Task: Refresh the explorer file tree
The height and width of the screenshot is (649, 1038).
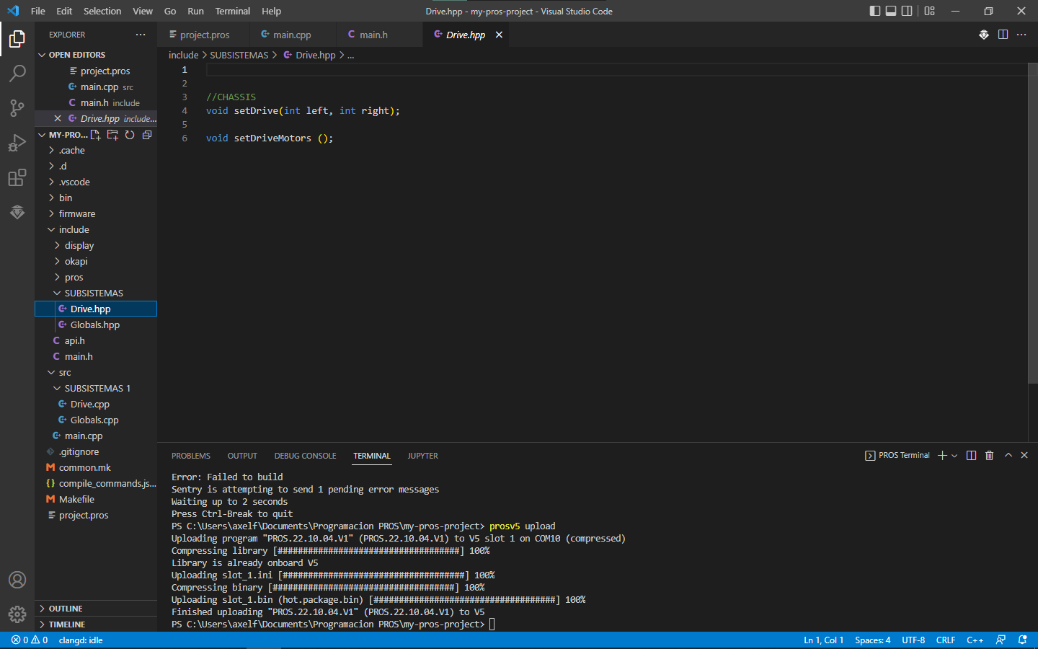Action: pos(130,135)
